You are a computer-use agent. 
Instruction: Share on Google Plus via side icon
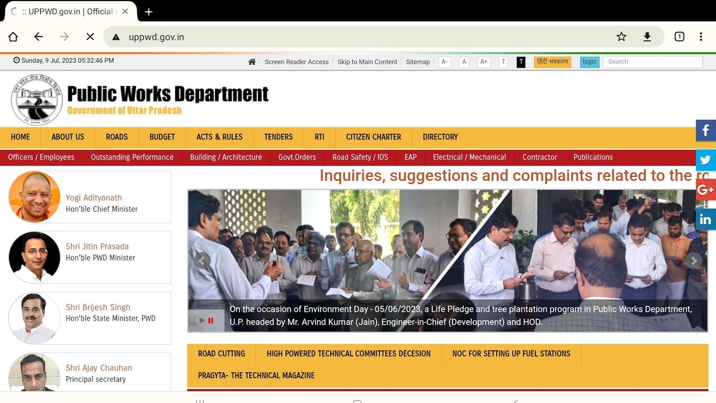706,190
